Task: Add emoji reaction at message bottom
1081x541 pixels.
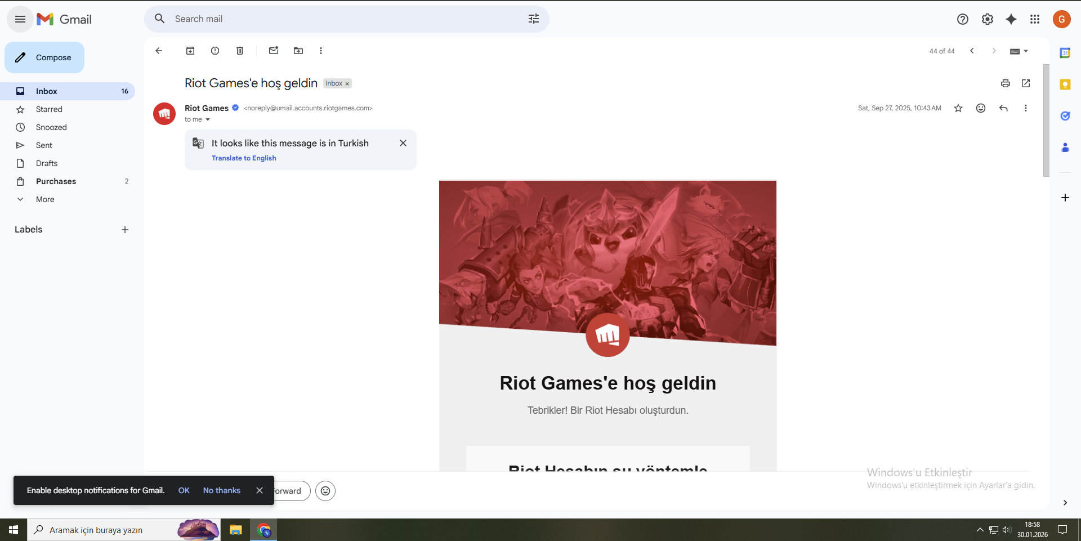Action: [x=325, y=491]
